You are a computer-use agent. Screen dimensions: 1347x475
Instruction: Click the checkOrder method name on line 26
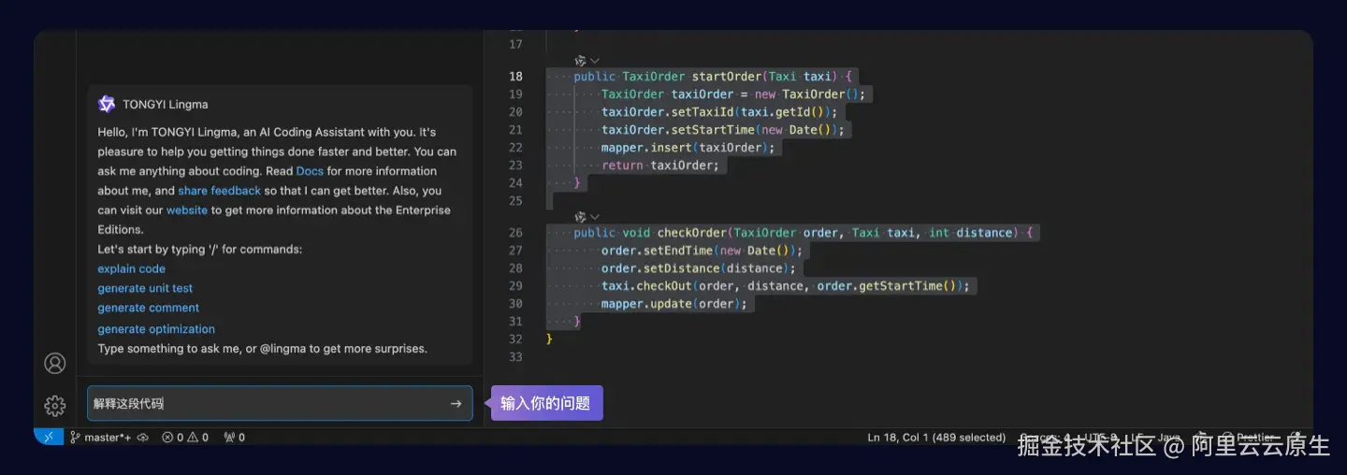pos(692,233)
